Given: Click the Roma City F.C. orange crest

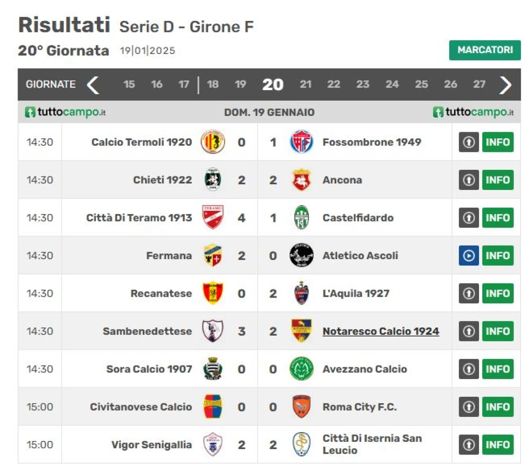Looking at the screenshot, I should click(301, 407).
